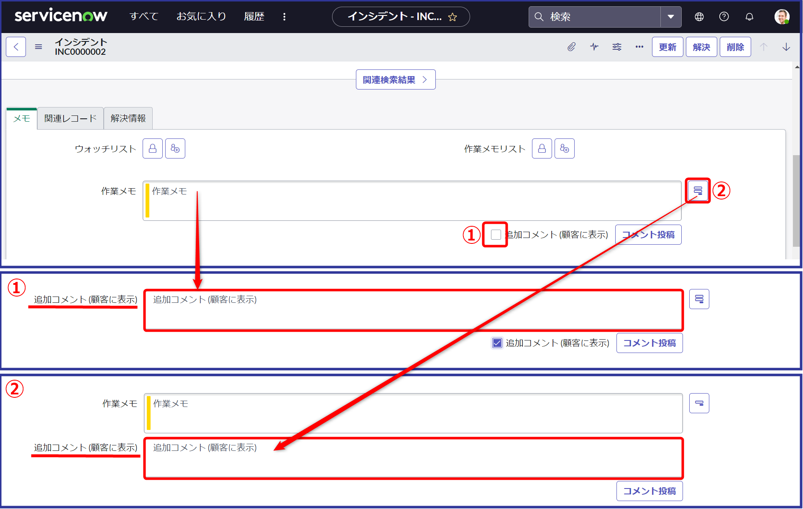Add a user to the 作業メモリスト
The width and height of the screenshot is (803, 509).
click(565, 148)
